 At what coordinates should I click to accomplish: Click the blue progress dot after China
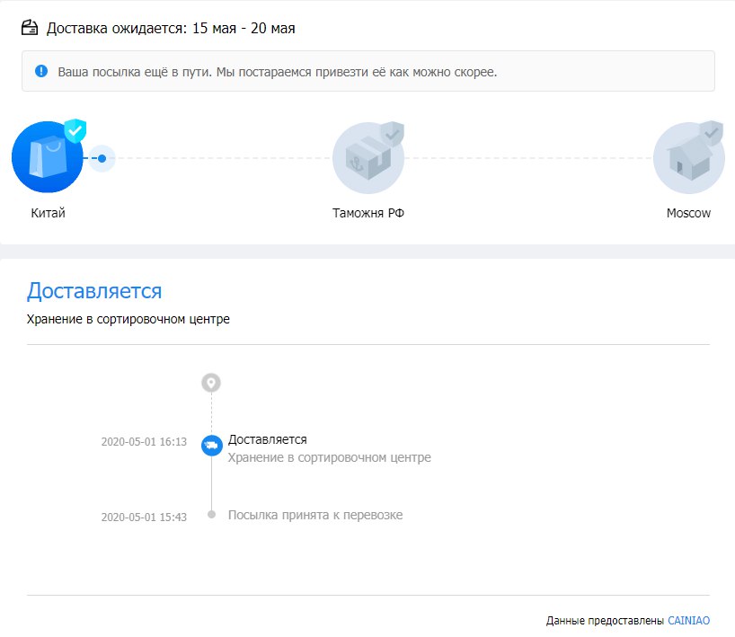(x=102, y=158)
